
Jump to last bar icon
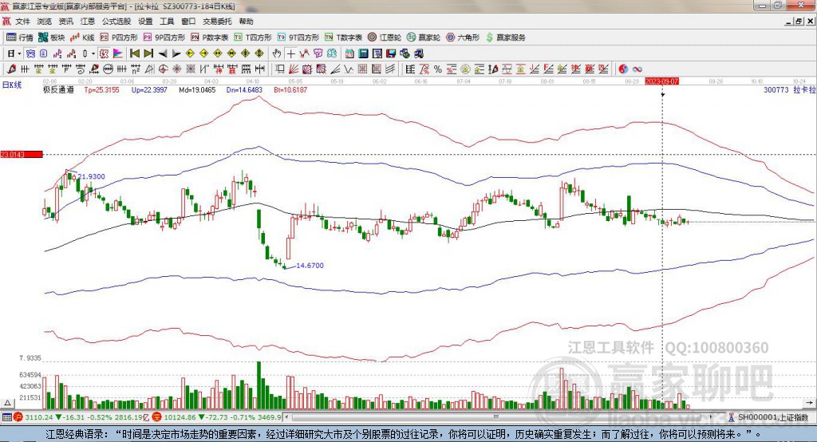tap(148, 53)
